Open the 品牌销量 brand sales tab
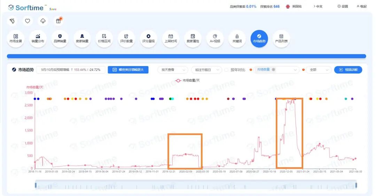The image size is (376, 196). tap(60, 39)
